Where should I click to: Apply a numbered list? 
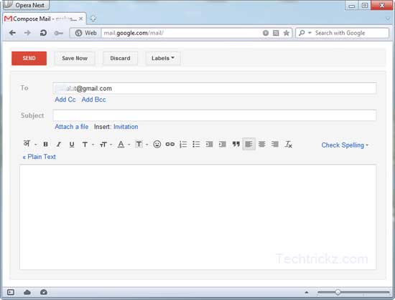(x=183, y=145)
